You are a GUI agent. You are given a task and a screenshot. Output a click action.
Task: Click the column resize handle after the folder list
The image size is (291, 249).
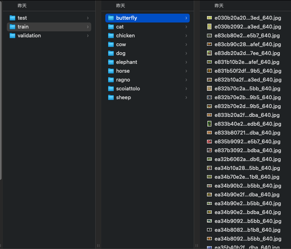(x=197, y=245)
